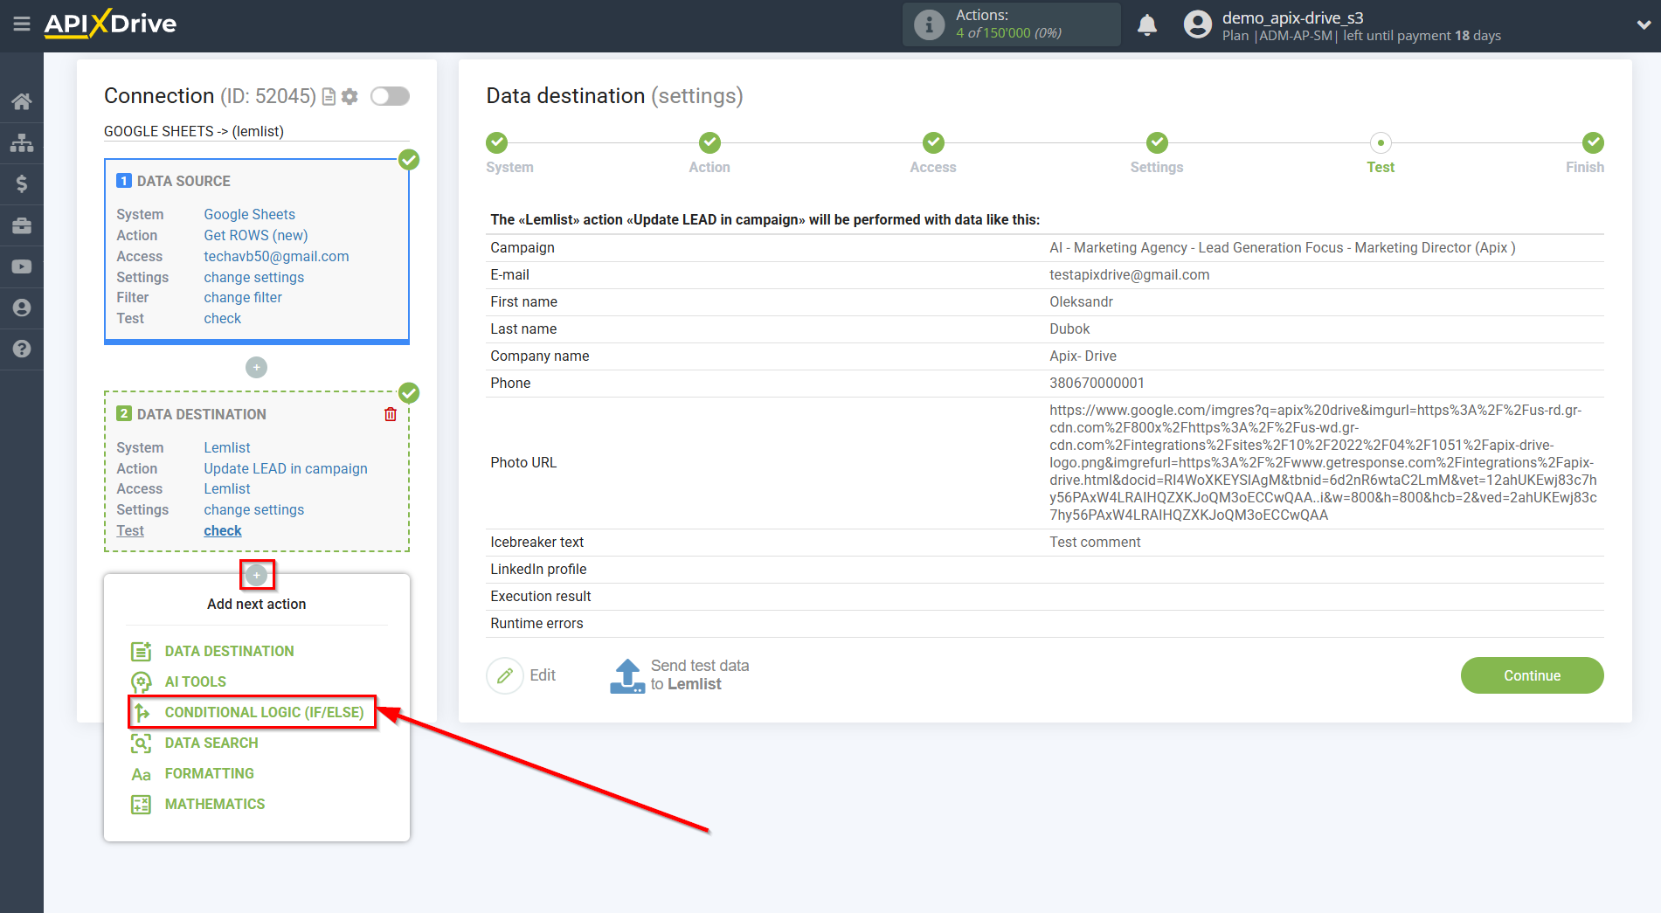Open connection settings gear icon
Image resolution: width=1661 pixels, height=913 pixels.
(350, 97)
